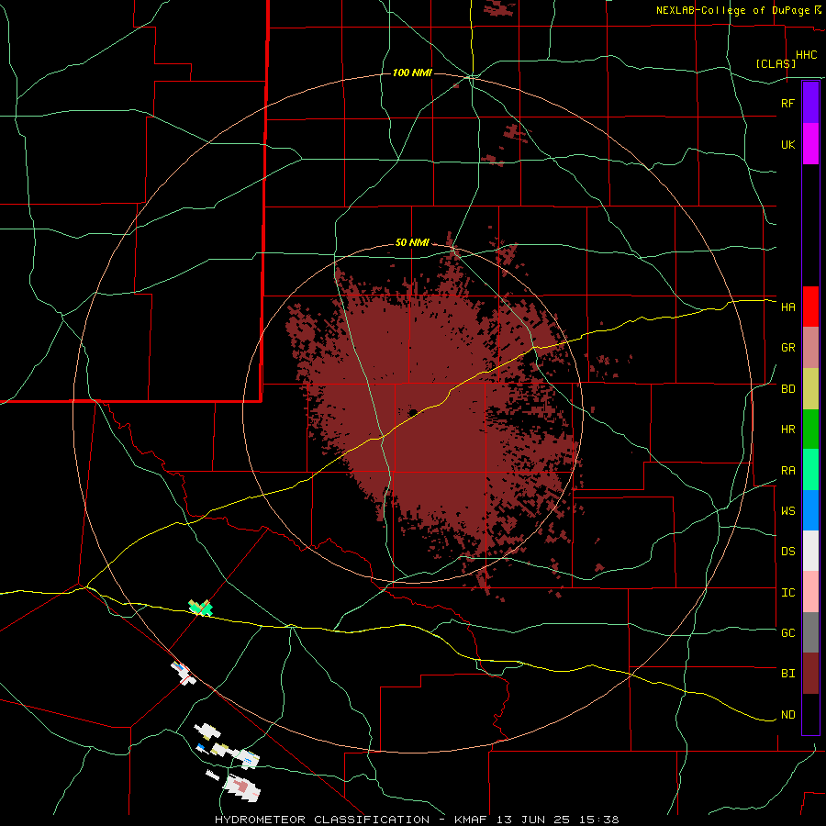Click the 'DS' legend label
Viewport: 826px width, 826px height.
click(787, 552)
